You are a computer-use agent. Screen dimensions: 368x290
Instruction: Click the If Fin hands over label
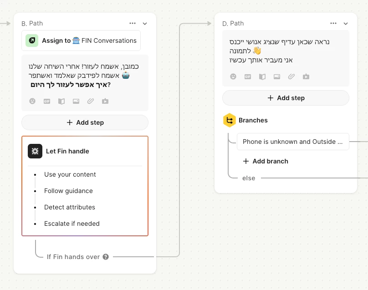point(73,257)
